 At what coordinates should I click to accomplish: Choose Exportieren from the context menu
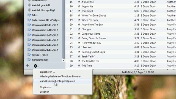47,72
